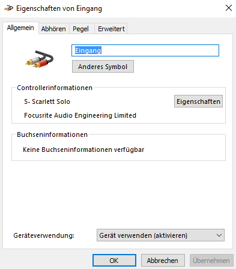Image resolution: width=236 pixels, height=269 pixels.
Task: Open the Geräteverwendung combo box
Action: pyautogui.click(x=160, y=235)
